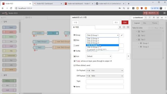Expand Tab 2 in Tabs & Links tree
This screenshot has width=167, height=94.
pyautogui.click(x=136, y=36)
